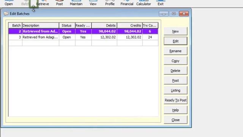This screenshot has height=137, width=243.
Task: Click the Open status cell of batch 3
Action: (67, 37)
